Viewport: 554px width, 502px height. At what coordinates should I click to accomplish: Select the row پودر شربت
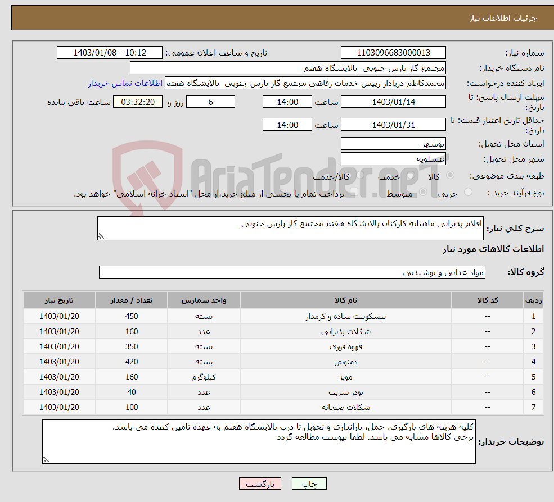point(283,393)
